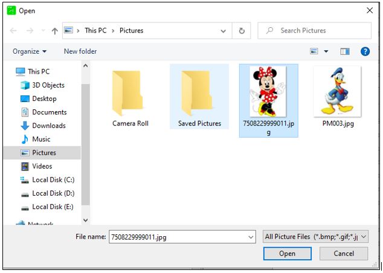The width and height of the screenshot is (383, 273).
Task: Select This PC in the navigation tree
Action: coord(39,71)
